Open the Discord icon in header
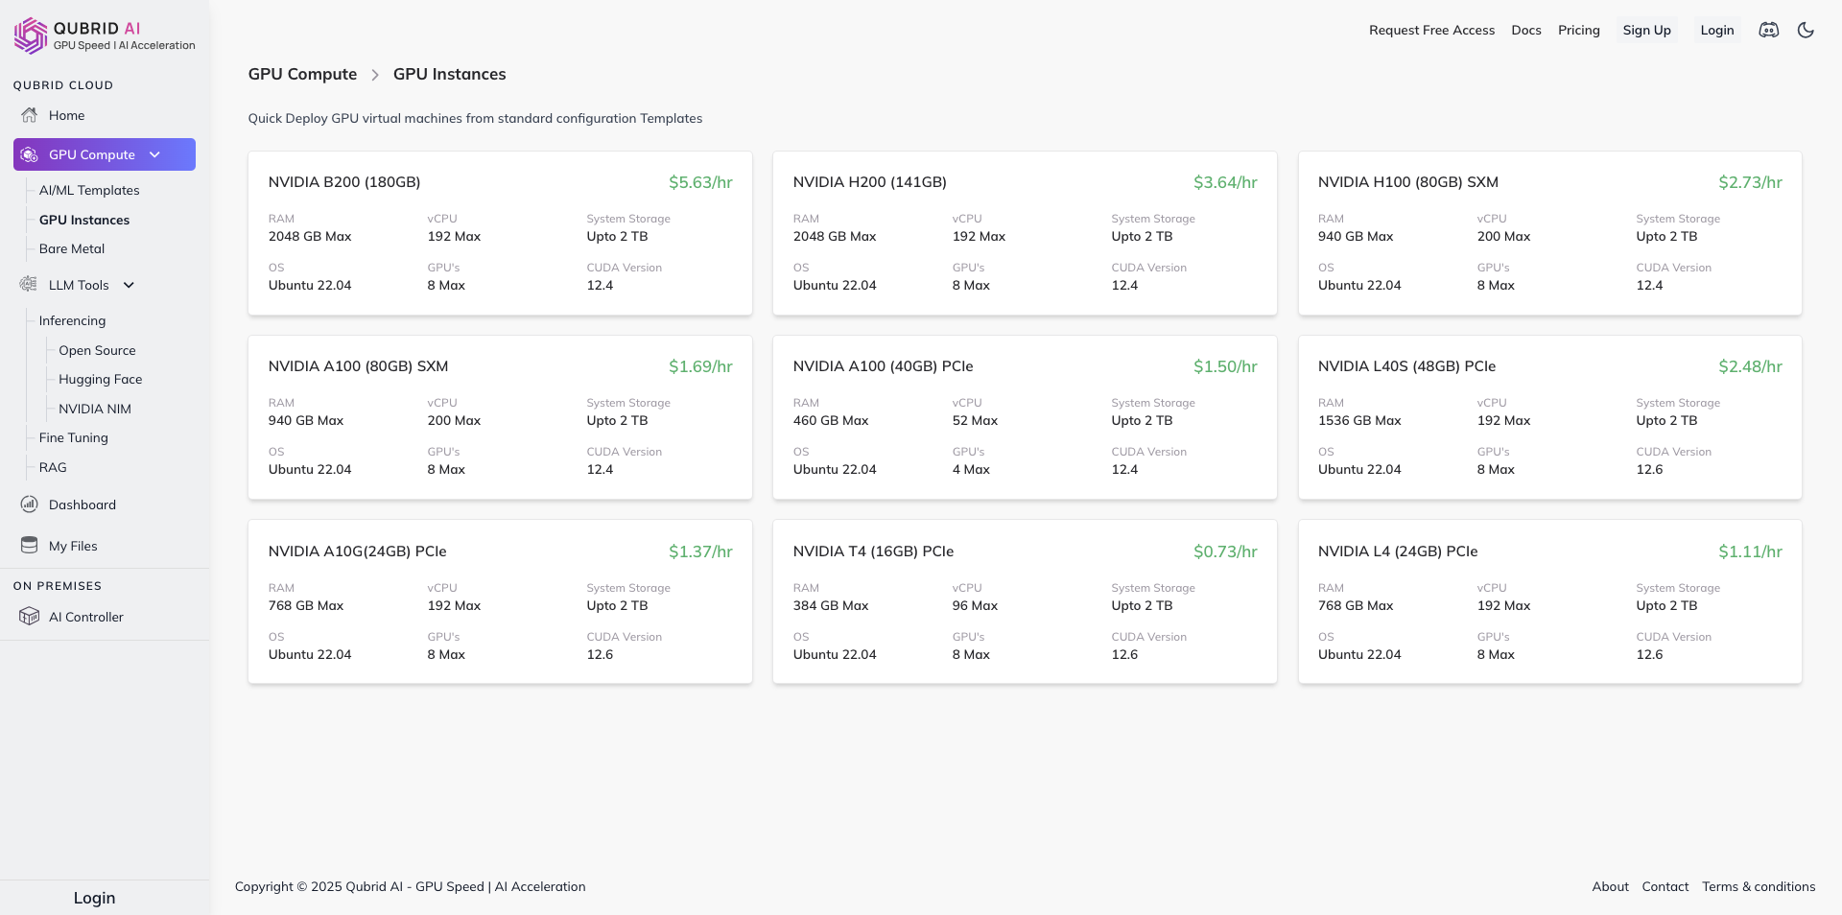This screenshot has width=1842, height=915. (1769, 30)
